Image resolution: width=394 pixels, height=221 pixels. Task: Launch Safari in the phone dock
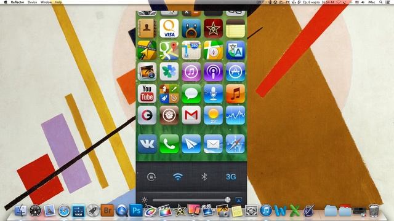click(x=235, y=144)
